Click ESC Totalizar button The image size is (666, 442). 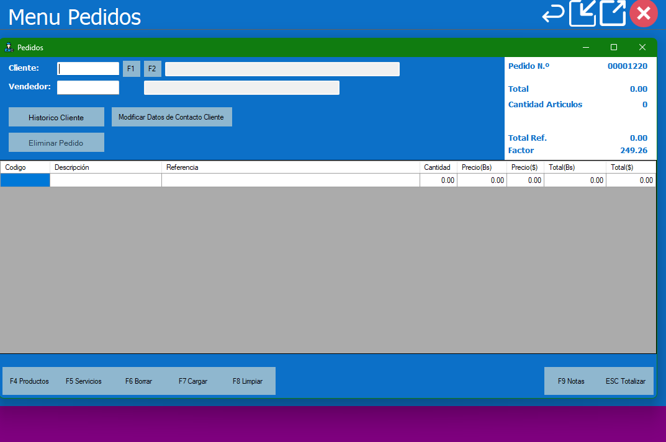pos(626,381)
